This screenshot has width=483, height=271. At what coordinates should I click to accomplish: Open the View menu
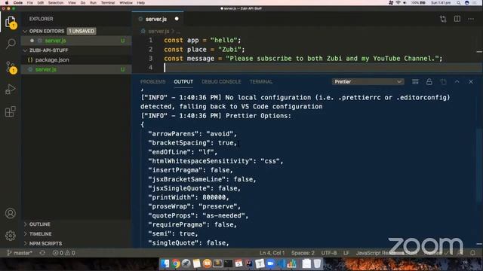click(72, 2)
